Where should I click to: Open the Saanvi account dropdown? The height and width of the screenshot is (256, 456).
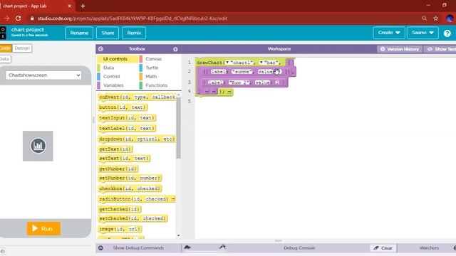coord(423,33)
